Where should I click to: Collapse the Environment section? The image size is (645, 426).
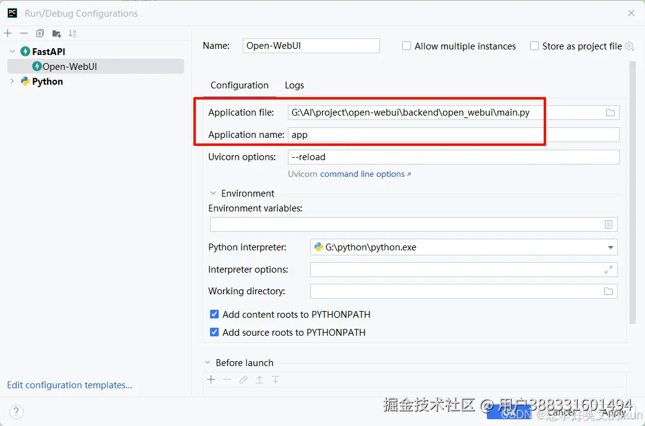click(213, 193)
